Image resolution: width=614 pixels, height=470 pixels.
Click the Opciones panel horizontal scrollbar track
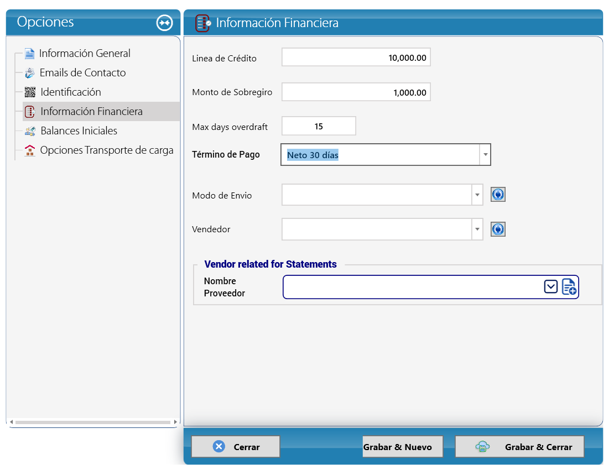tap(93, 422)
